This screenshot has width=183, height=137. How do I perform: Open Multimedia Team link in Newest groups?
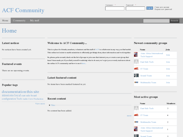[148, 82]
